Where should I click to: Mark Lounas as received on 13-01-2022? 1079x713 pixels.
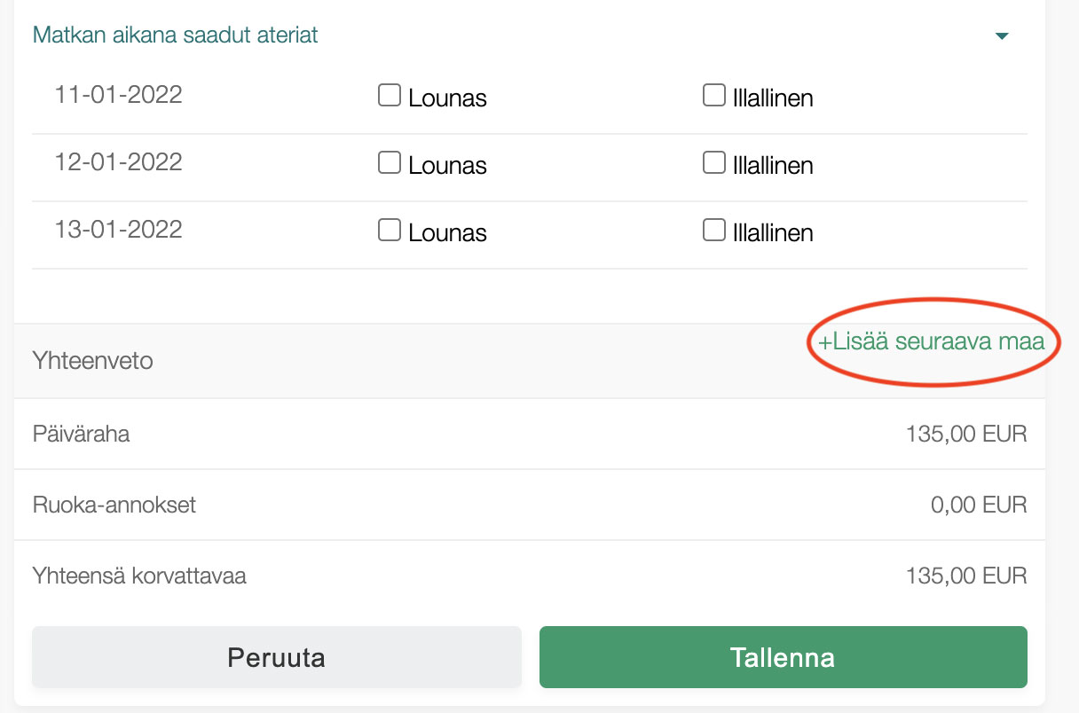[x=390, y=230]
